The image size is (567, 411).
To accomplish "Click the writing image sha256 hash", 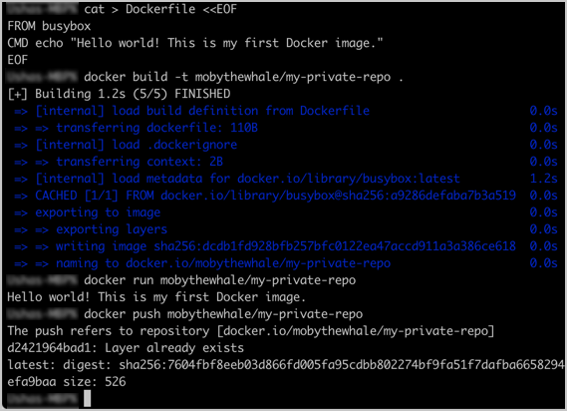I will click(x=335, y=246).
